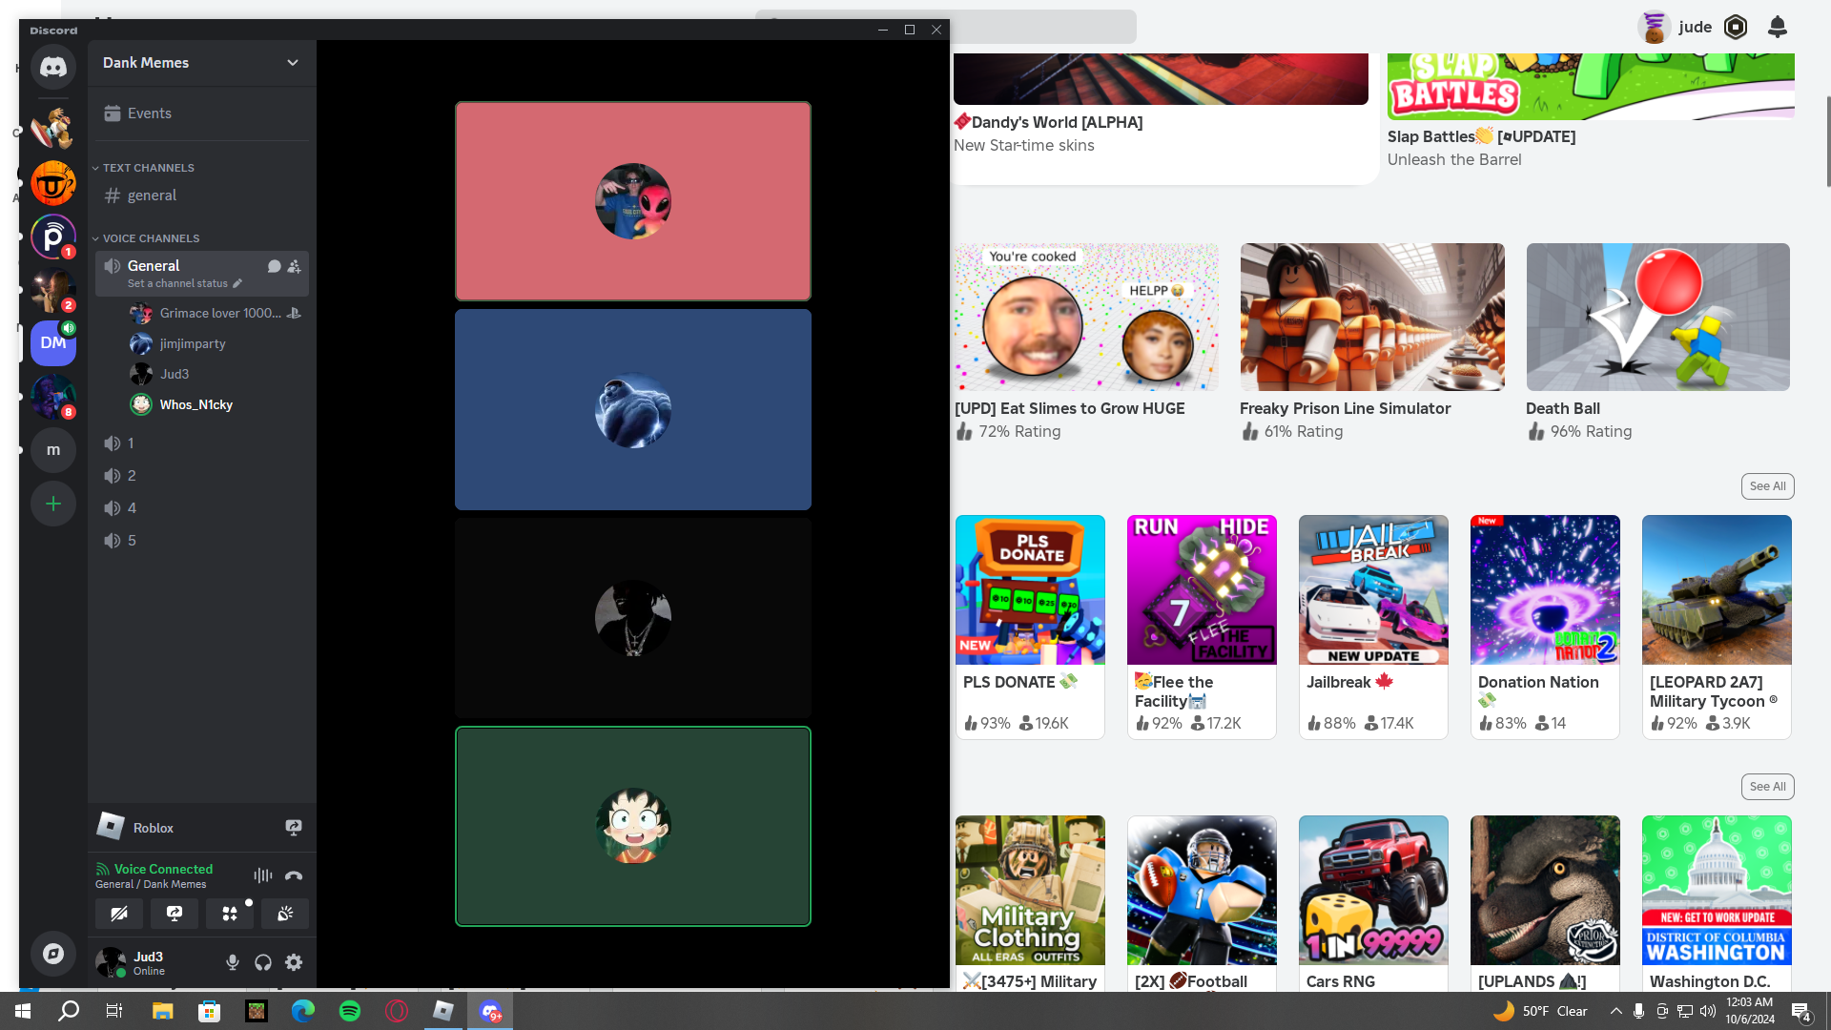Open Discord user settings gear
Image resolution: width=1831 pixels, height=1030 pixels.
click(x=294, y=962)
